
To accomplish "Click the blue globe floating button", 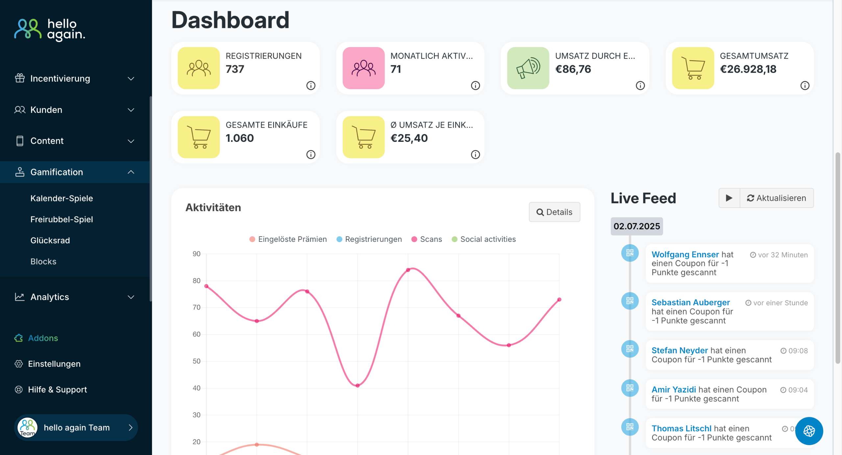I will 809,431.
